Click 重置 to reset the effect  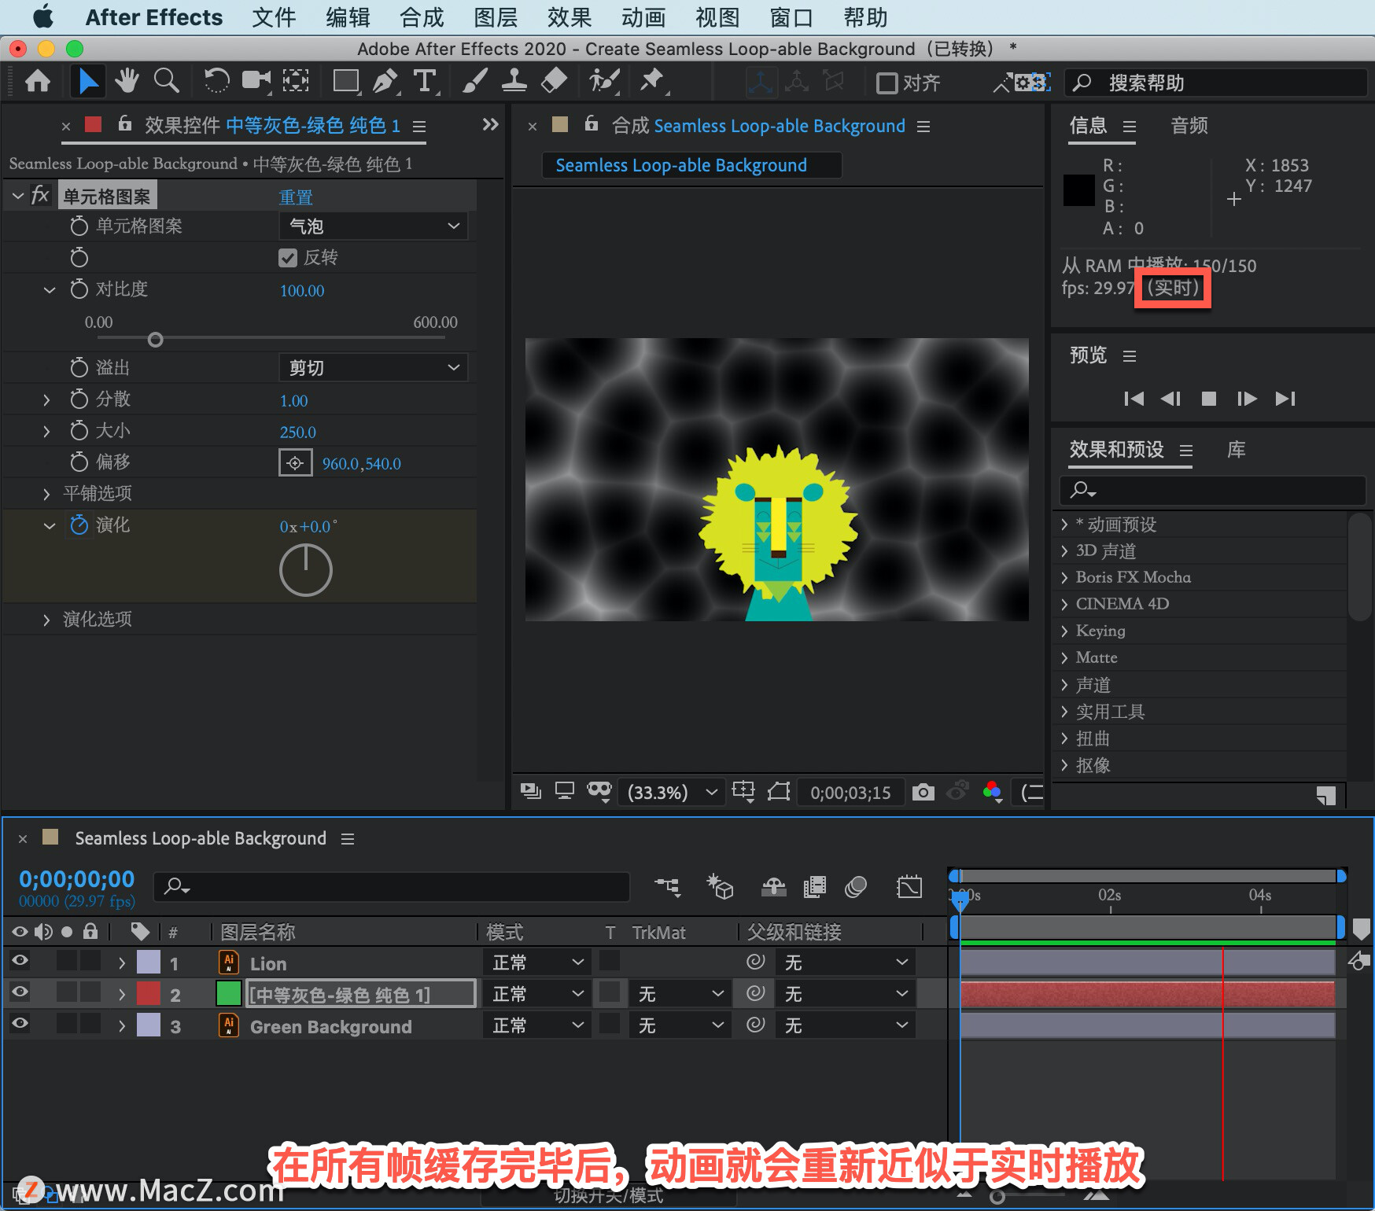296,197
